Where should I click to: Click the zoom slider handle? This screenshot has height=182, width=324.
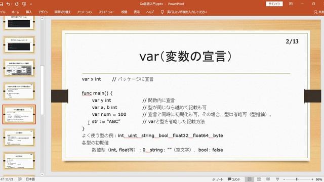[x=297, y=179]
